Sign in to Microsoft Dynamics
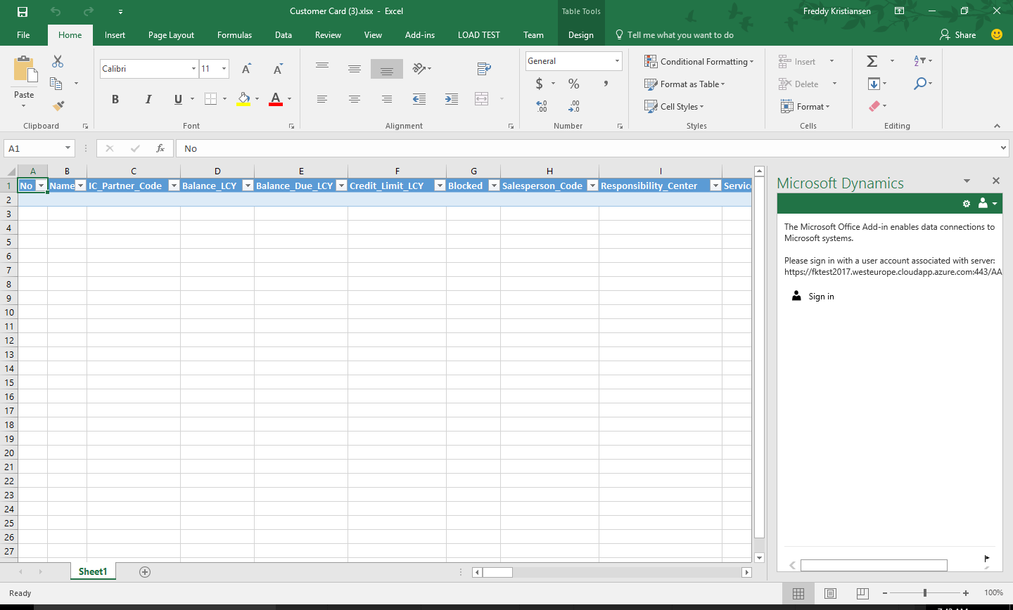Screen dimensions: 1013x610 820,297
